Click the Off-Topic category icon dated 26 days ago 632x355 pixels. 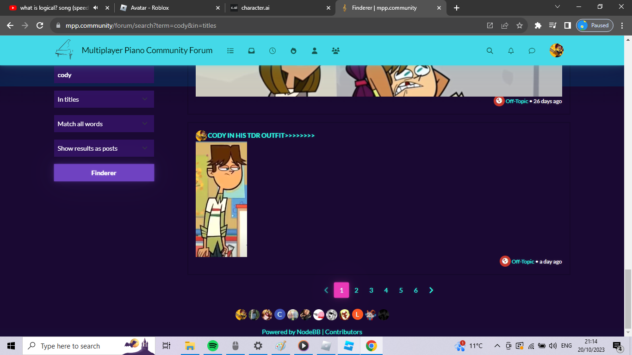point(499,101)
